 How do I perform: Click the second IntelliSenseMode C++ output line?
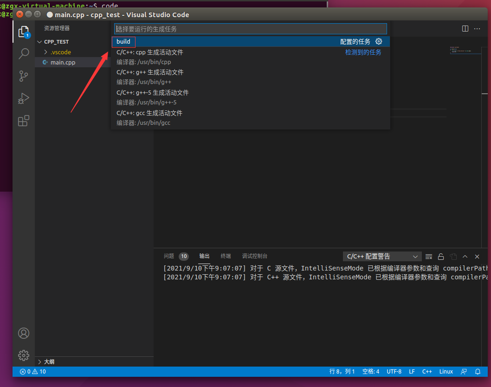coord(325,277)
